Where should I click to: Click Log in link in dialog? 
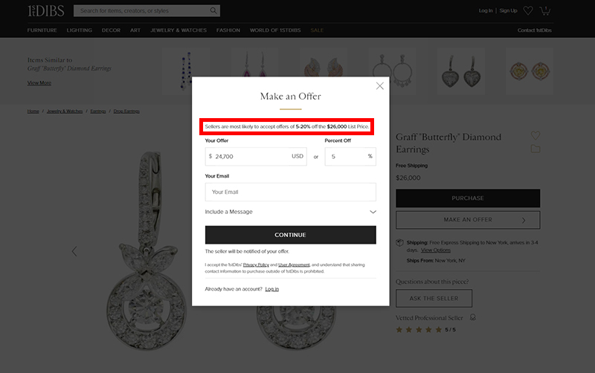point(272,288)
